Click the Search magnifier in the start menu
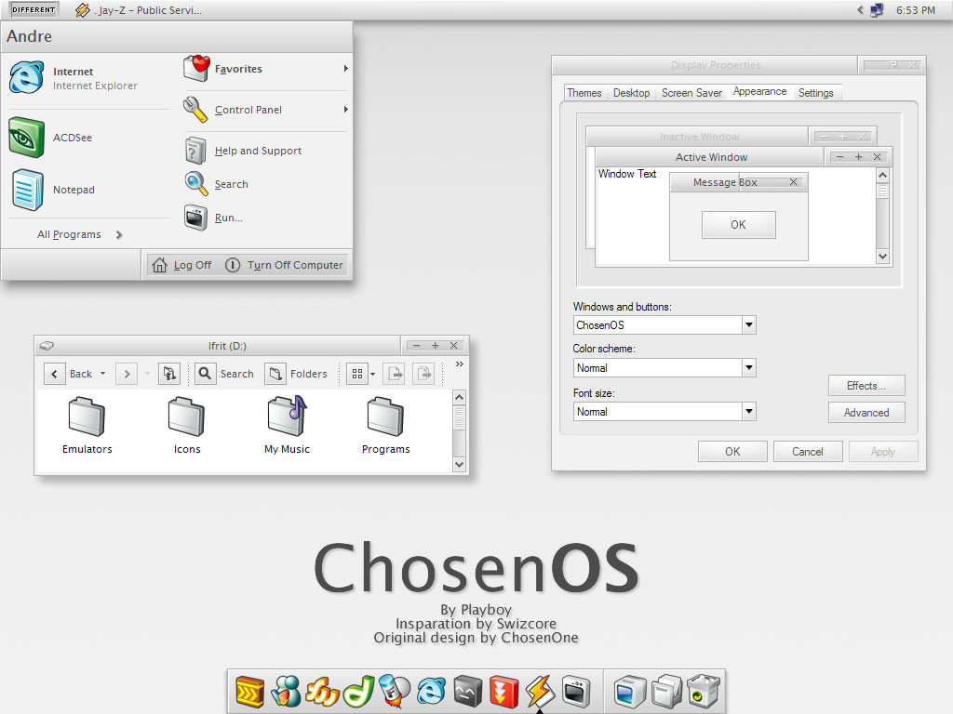Image resolution: width=953 pixels, height=714 pixels. [195, 183]
